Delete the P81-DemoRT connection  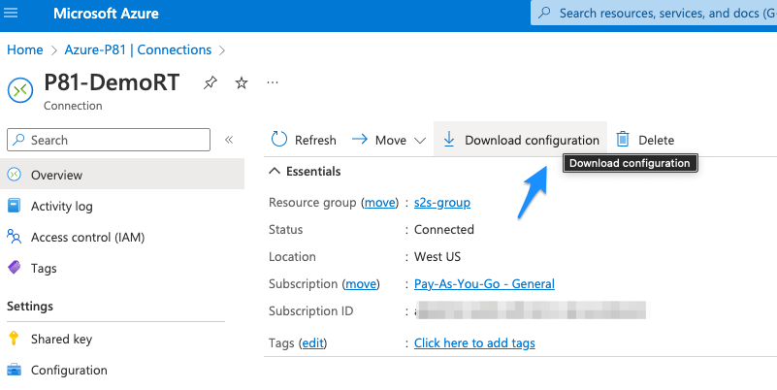tap(645, 140)
